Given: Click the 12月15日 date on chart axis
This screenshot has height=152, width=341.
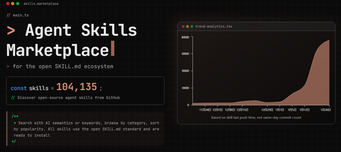Looking at the screenshot, I should (x=242, y=110).
